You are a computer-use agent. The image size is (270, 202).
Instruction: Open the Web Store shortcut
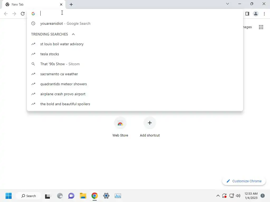(x=120, y=127)
